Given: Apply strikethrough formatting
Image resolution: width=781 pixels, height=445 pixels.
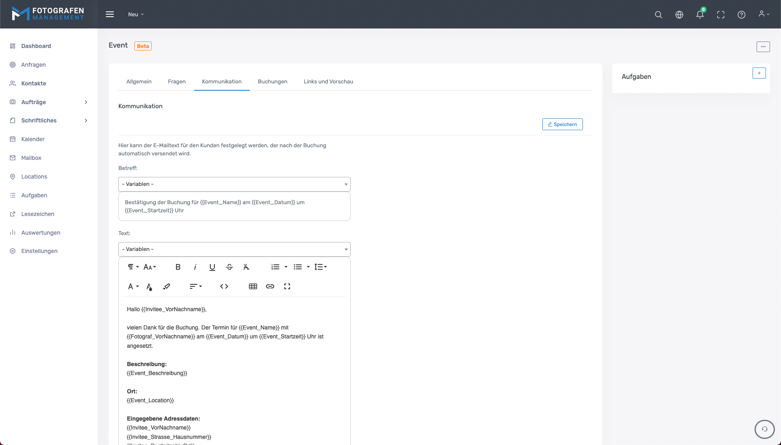Looking at the screenshot, I should [229, 267].
